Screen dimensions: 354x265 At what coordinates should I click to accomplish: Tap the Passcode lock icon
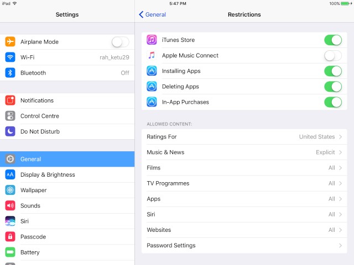tap(10, 237)
